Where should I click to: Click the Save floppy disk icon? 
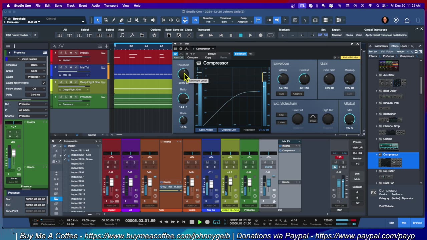(x=169, y=35)
